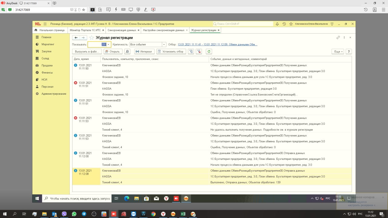The height and width of the screenshot is (218, 388).
Task: Open remote Windows Start button
Action: 37,198
